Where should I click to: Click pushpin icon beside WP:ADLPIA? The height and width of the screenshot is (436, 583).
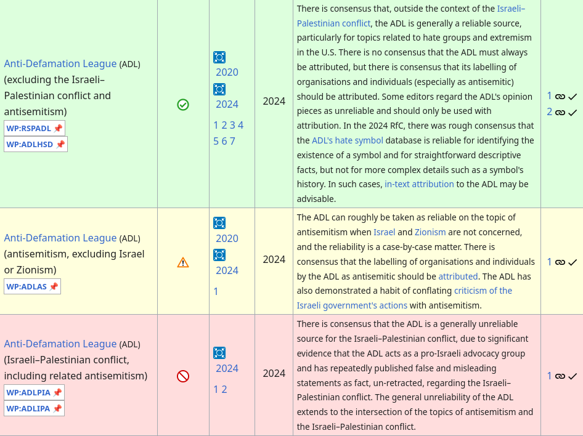tap(57, 392)
